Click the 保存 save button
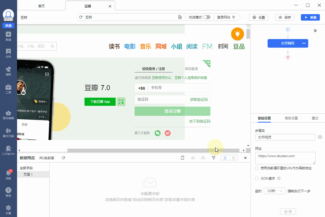Screen dimensions: 325x217 pos(285,17)
